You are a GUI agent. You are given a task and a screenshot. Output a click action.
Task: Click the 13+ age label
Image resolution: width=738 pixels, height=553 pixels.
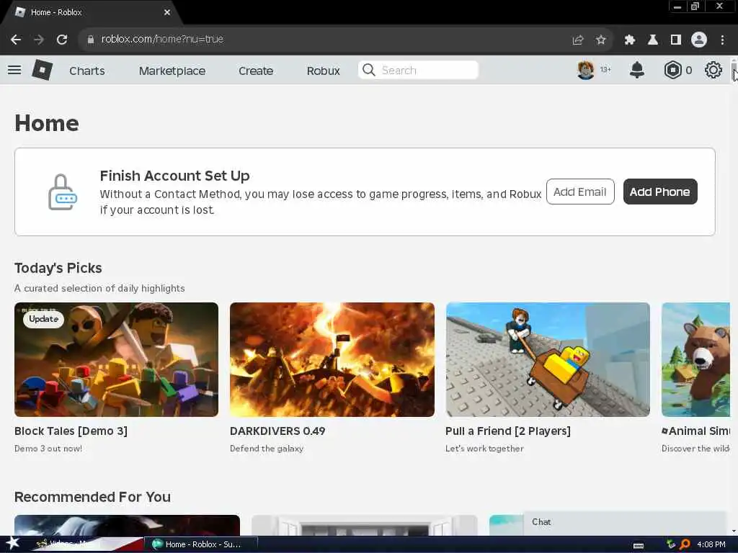[x=605, y=70]
